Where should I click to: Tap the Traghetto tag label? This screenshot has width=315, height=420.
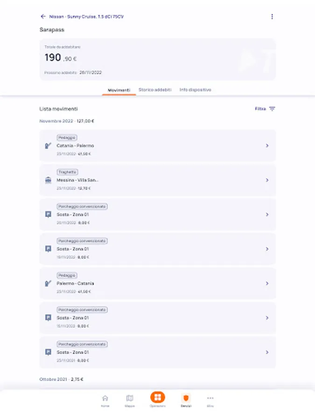(68, 172)
